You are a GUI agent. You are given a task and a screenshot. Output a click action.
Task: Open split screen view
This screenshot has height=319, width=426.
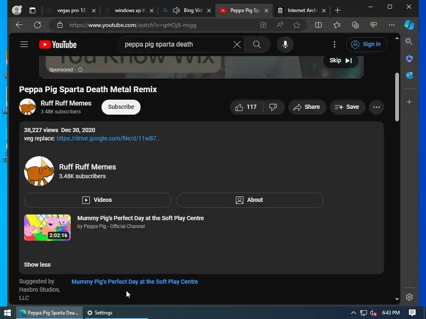tap(318, 25)
